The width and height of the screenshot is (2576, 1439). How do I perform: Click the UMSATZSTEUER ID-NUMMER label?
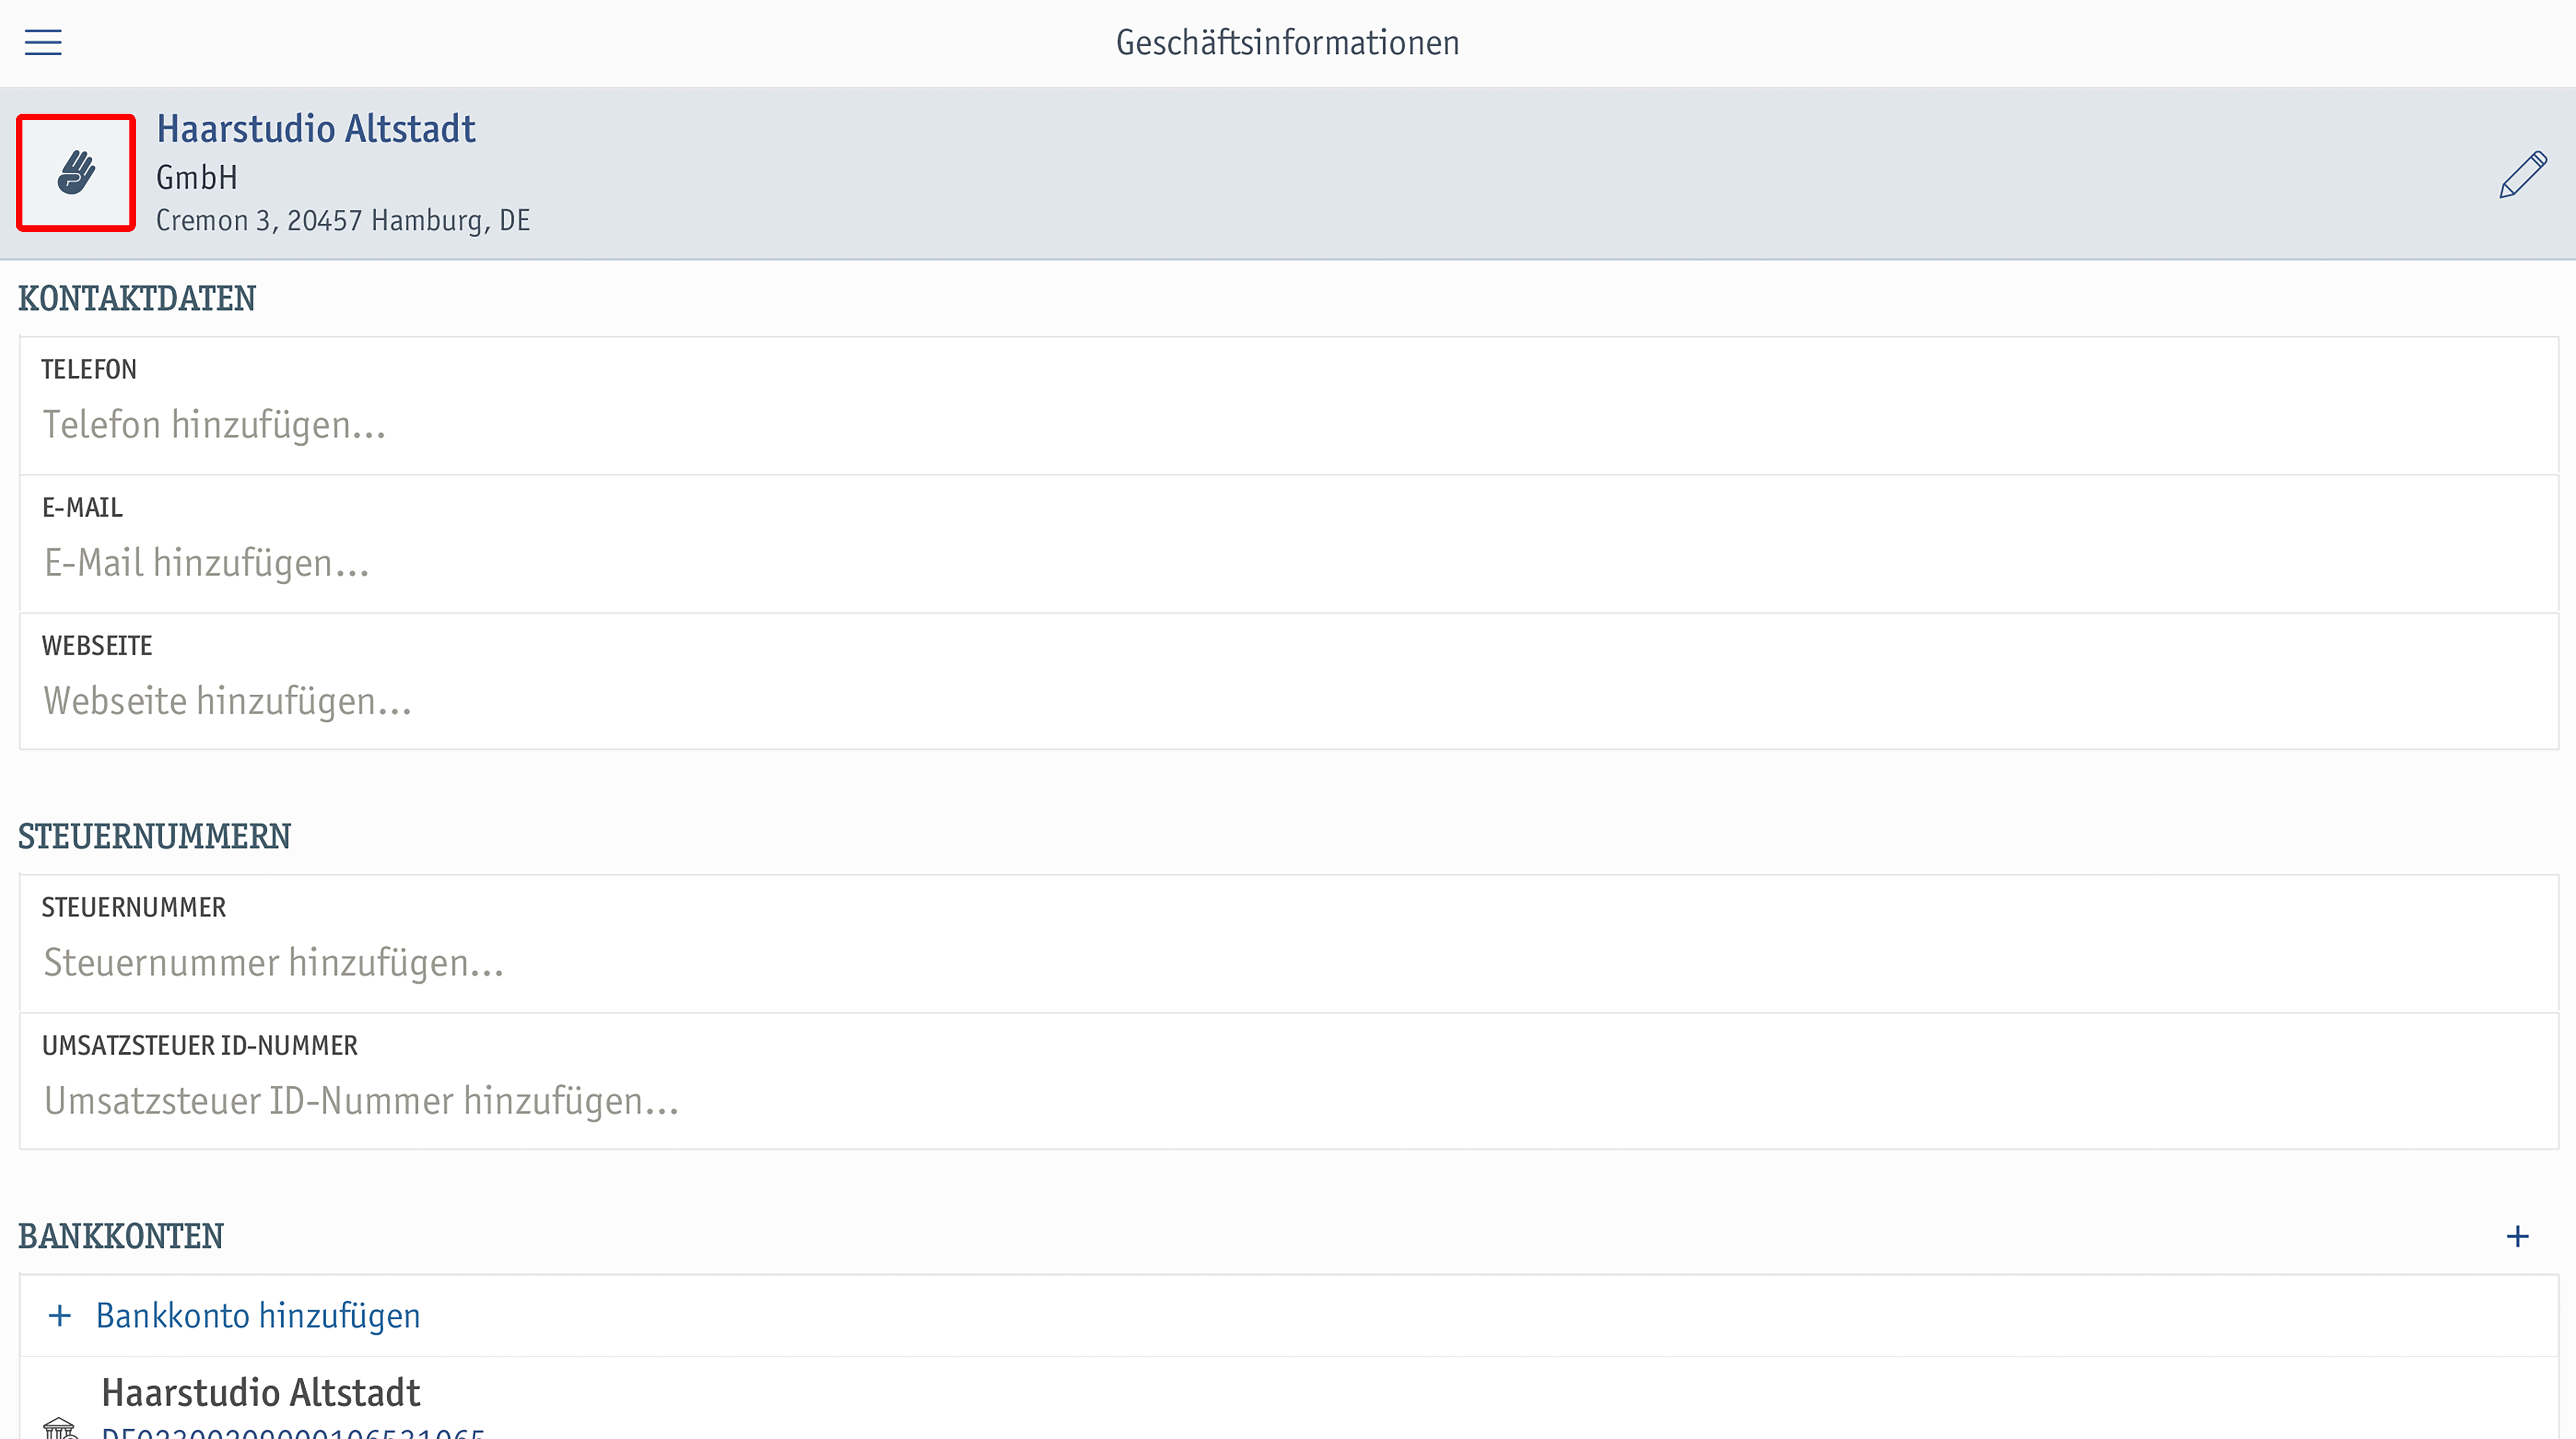click(x=200, y=1046)
